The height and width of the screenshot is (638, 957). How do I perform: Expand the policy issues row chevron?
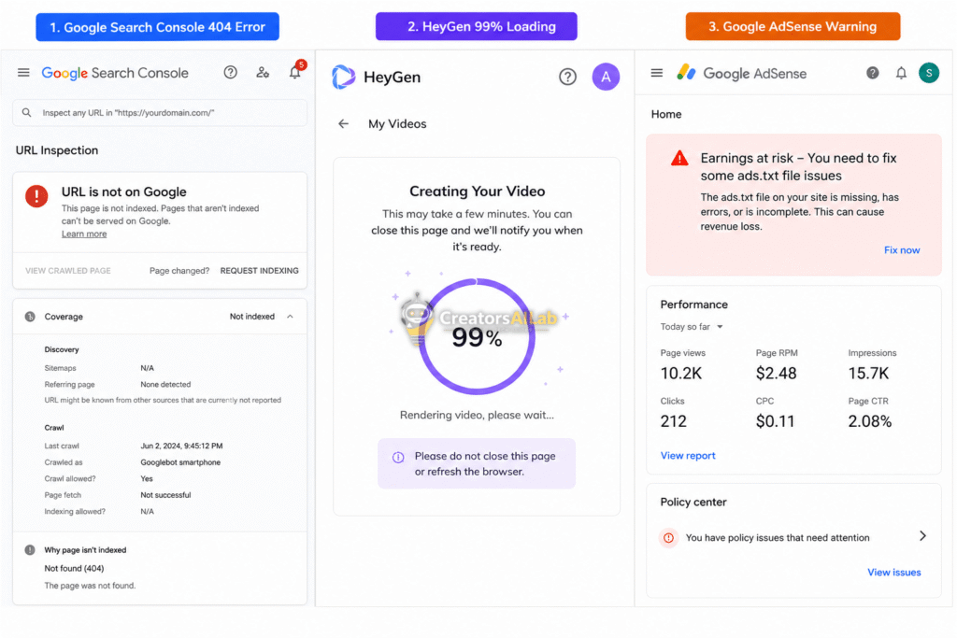(x=922, y=535)
